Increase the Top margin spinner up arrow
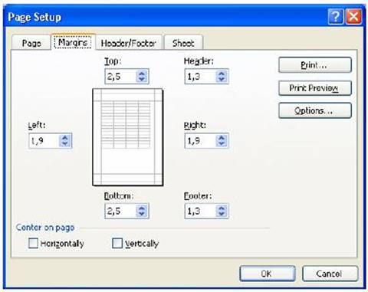This screenshot has width=368, height=292. 142,74
